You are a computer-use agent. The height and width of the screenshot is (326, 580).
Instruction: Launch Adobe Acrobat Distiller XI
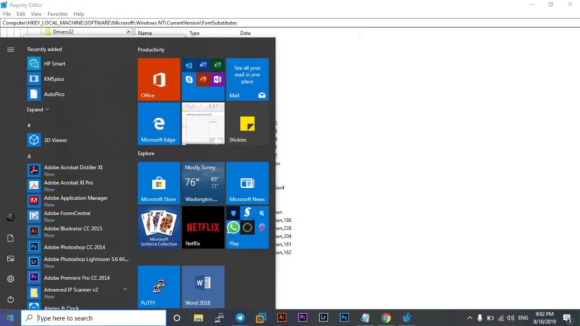(78, 171)
